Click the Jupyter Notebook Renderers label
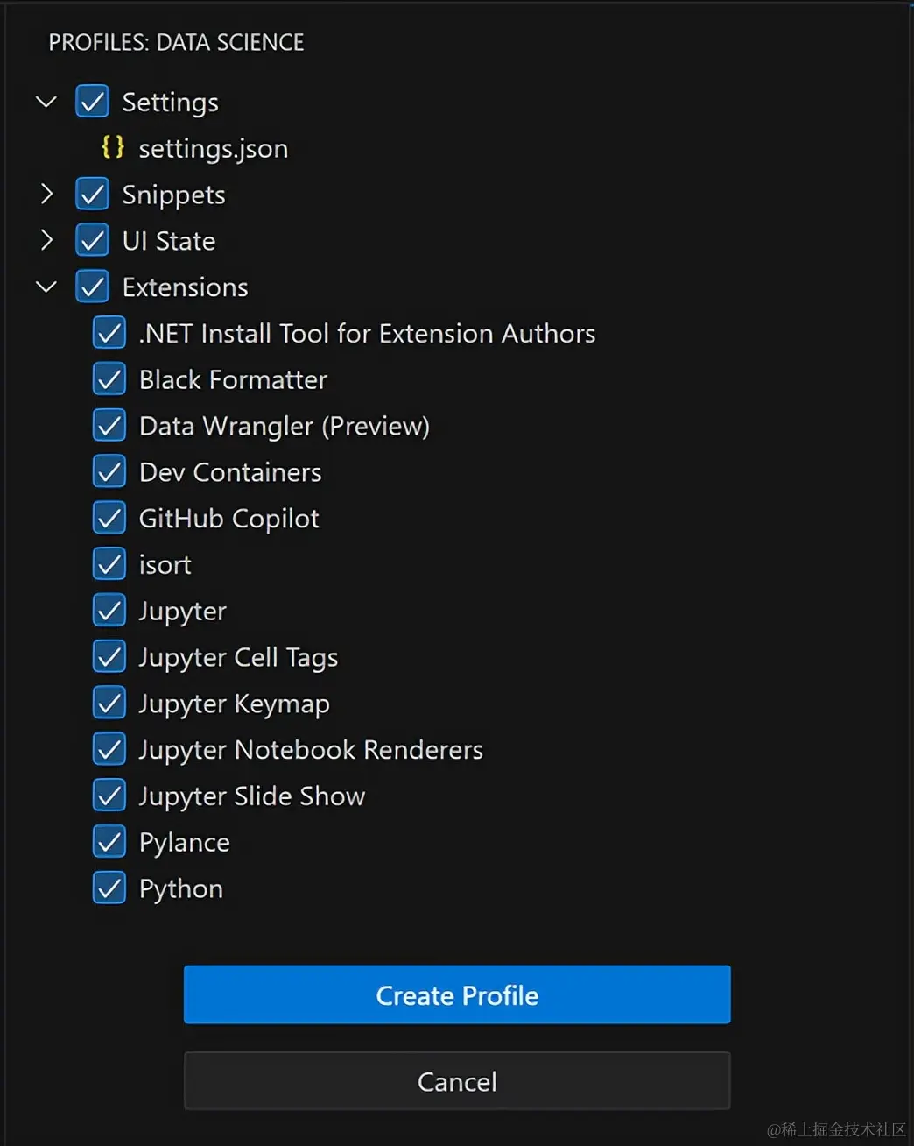The width and height of the screenshot is (914, 1146). coord(311,751)
